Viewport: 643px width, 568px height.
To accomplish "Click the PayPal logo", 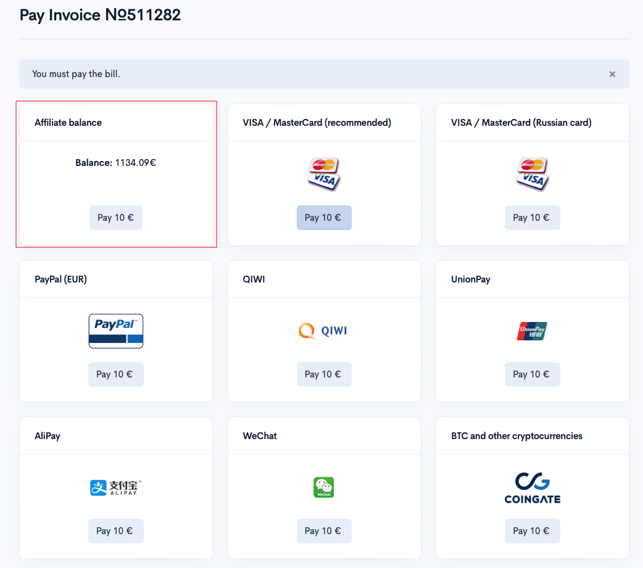I will tap(116, 331).
